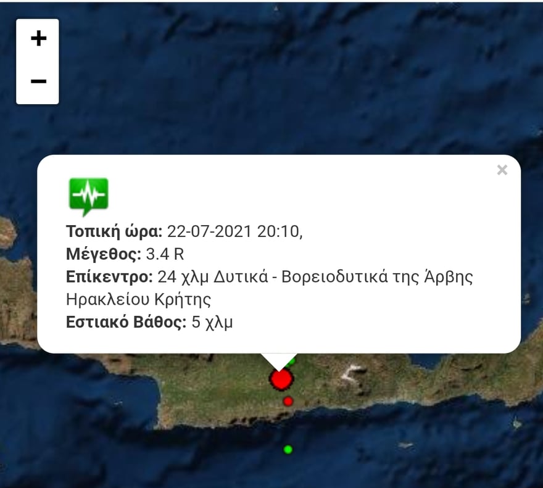This screenshot has height=488, width=543.
Task: Click the Μέγεθος 3.4 R line
Action: [x=125, y=254]
